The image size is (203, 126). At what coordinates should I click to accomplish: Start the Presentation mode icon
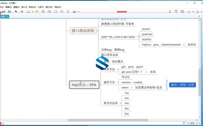pos(176,12)
